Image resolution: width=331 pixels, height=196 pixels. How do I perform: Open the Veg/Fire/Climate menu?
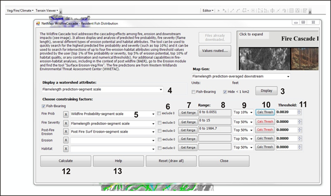click(20, 11)
